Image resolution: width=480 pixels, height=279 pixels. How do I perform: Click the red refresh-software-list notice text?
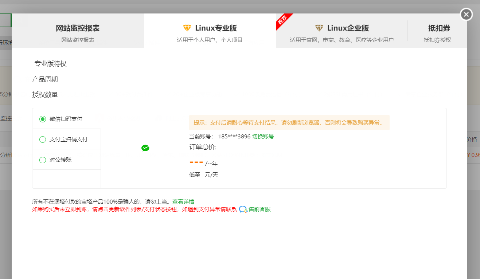[134, 209]
